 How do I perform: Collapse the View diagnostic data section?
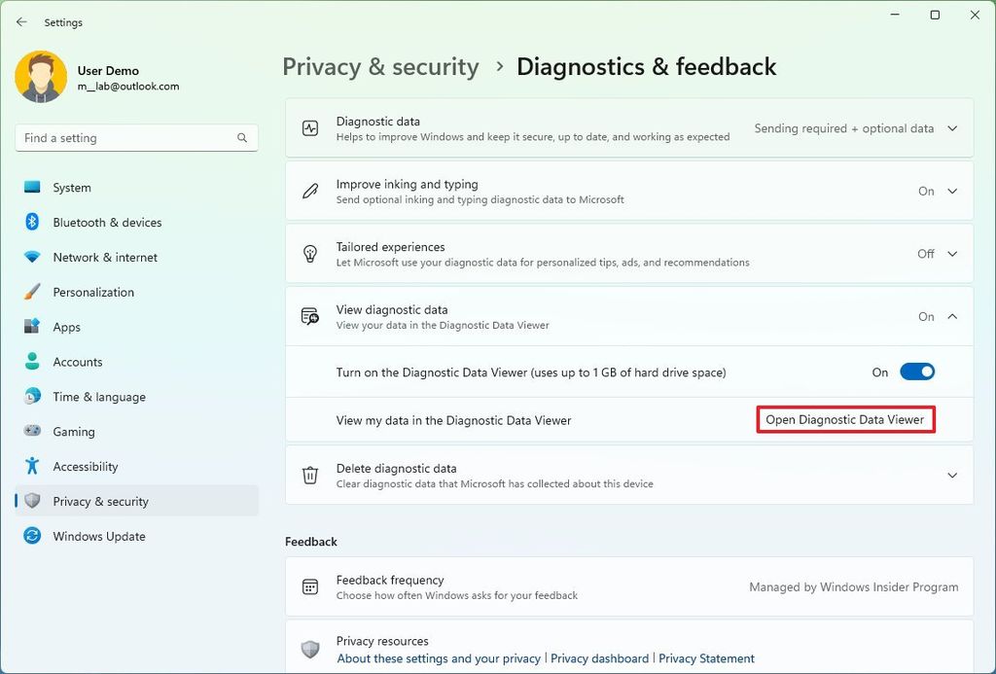click(952, 315)
